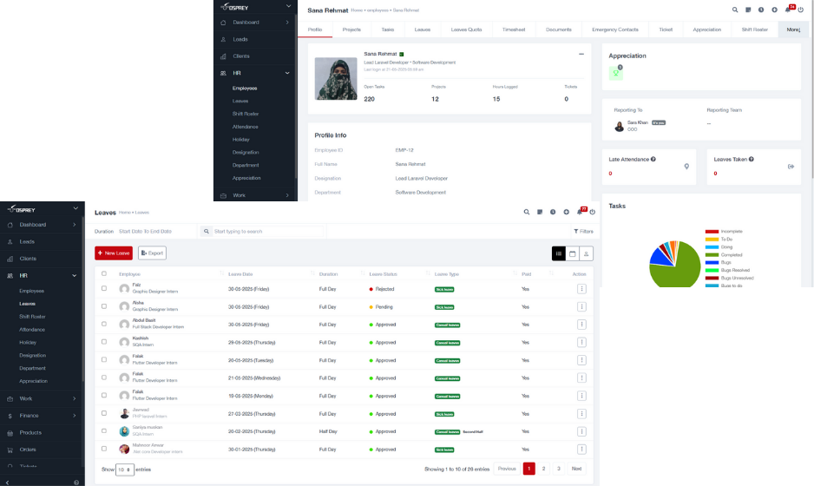The image size is (814, 486).
Task: Open the Emergency Contacts tab
Action: pyautogui.click(x=614, y=30)
